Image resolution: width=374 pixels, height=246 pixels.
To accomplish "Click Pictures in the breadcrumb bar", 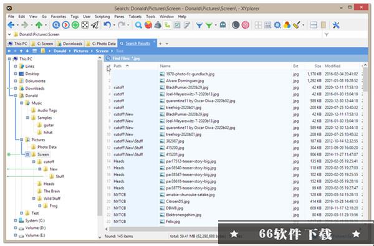I will point(81,51).
